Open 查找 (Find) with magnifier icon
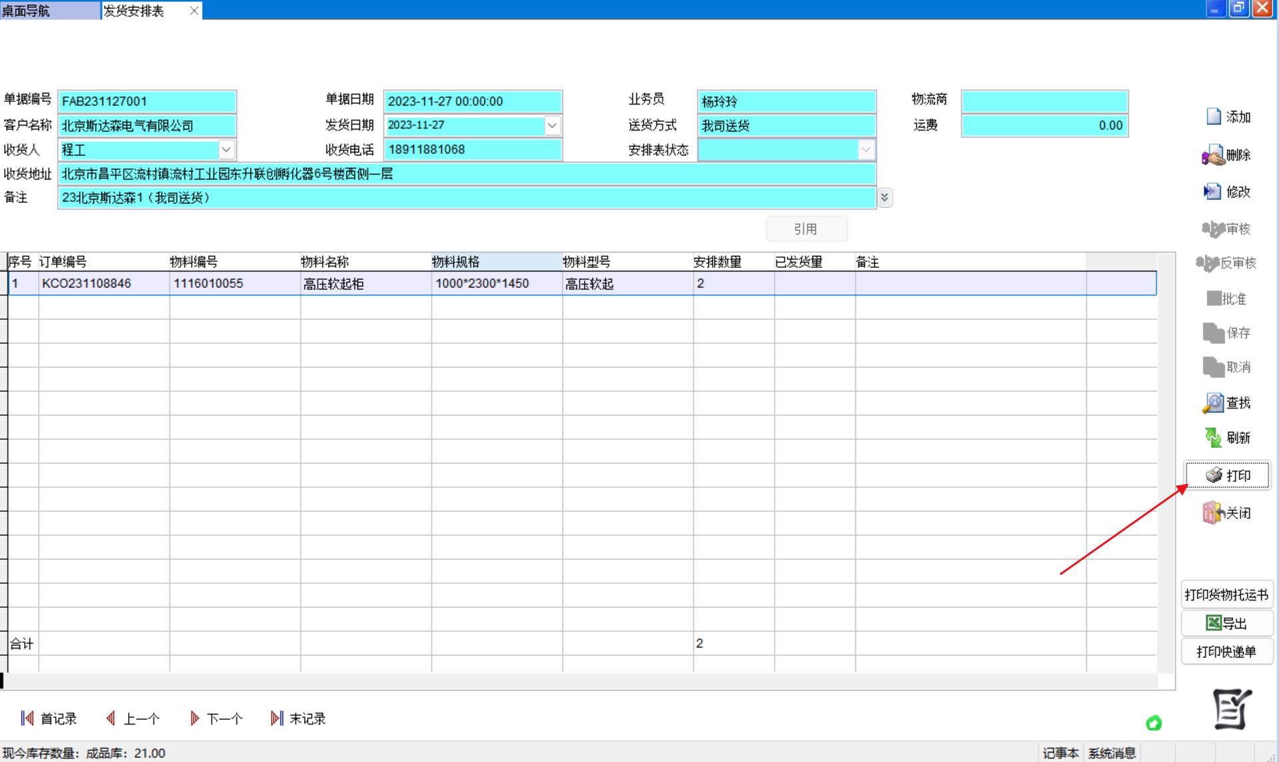This screenshot has height=762, width=1279. pos(1213,403)
